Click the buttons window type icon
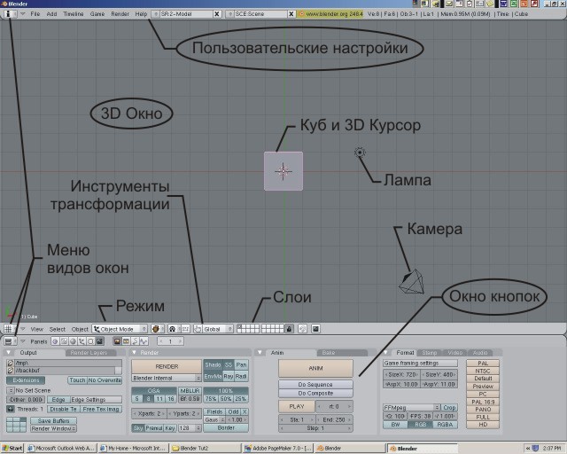Viewport: 567px width, 454px height. 9,341
